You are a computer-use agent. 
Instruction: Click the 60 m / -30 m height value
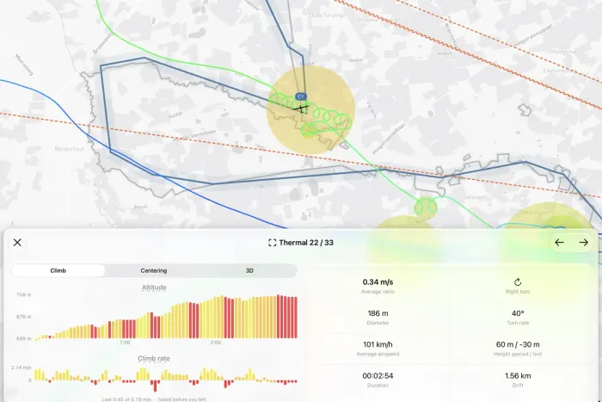pyautogui.click(x=518, y=344)
